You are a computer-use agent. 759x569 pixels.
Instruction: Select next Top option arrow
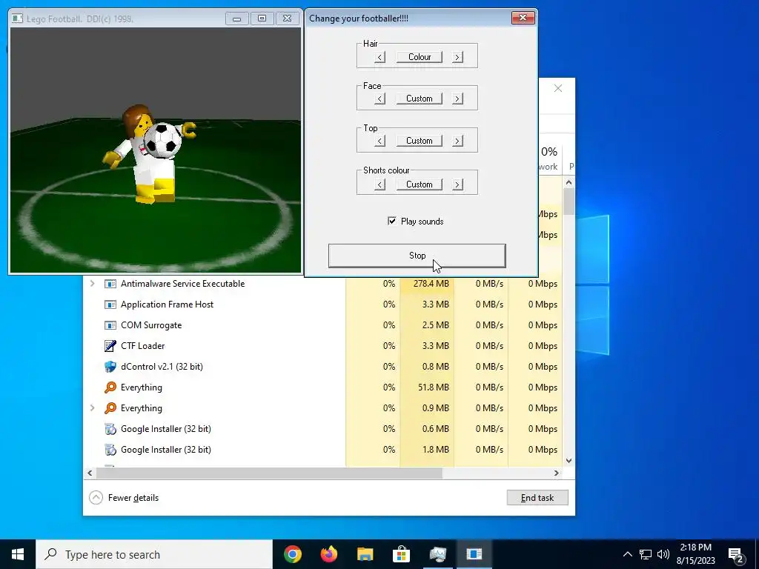click(x=457, y=141)
